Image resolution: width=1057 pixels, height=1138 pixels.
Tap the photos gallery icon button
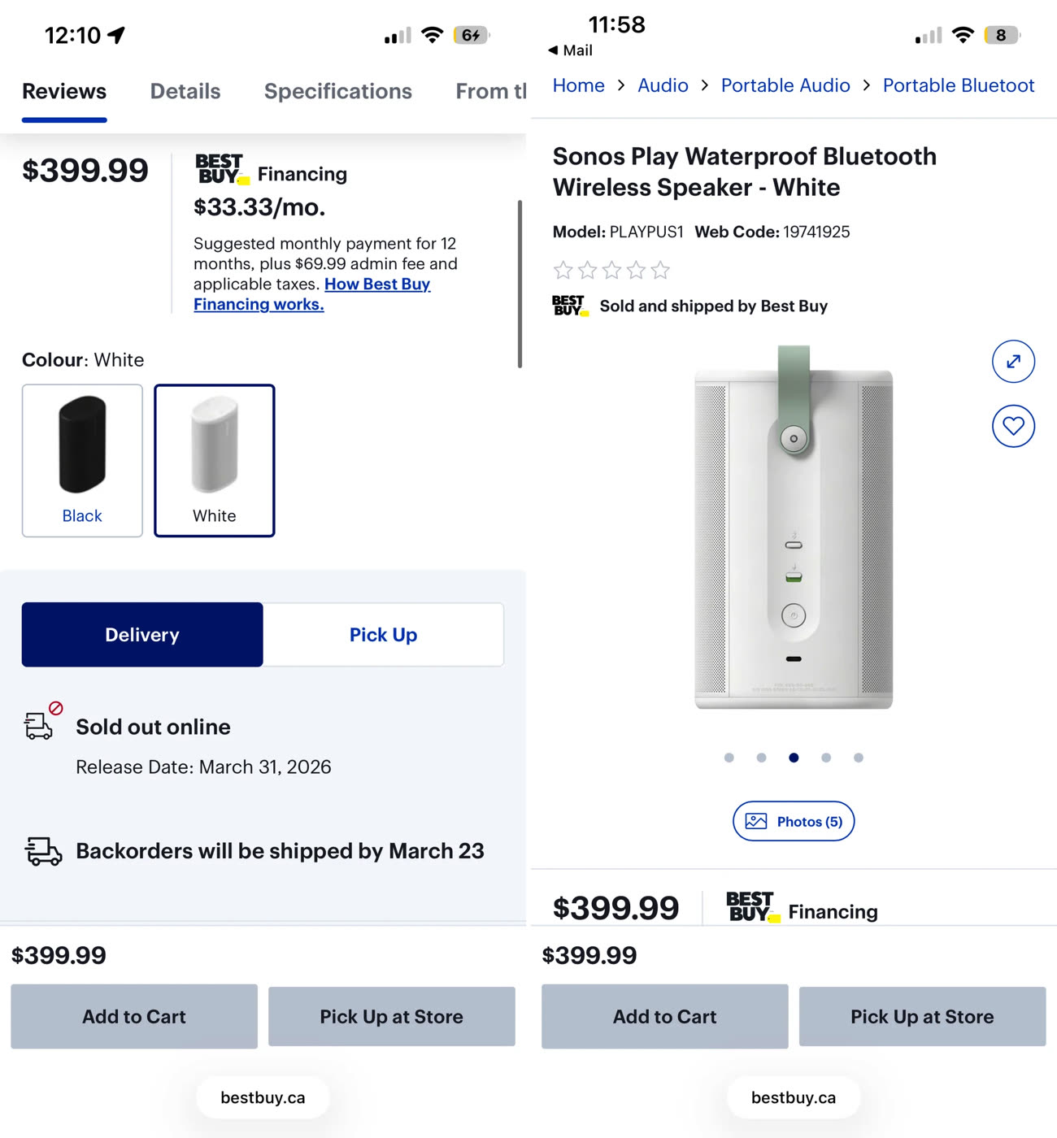coord(794,821)
